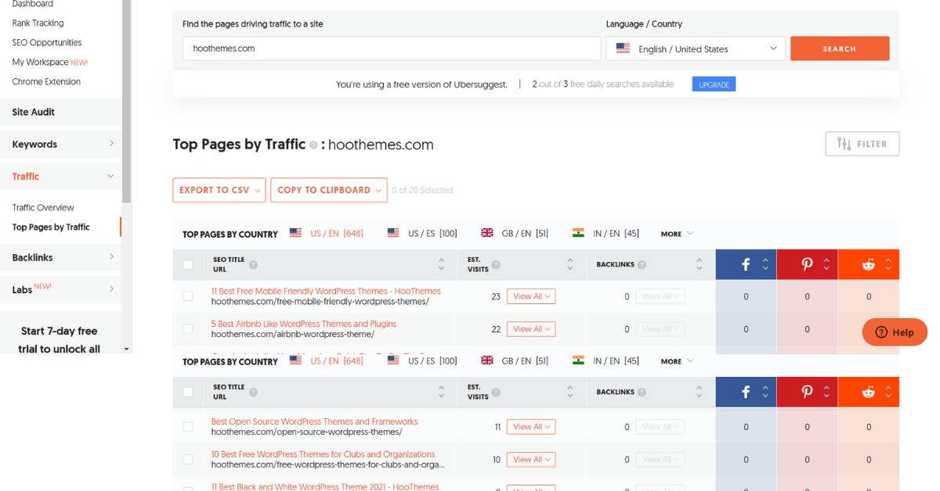Open MORE countries in the first table header
This screenshot has width=940, height=491.
677,234
